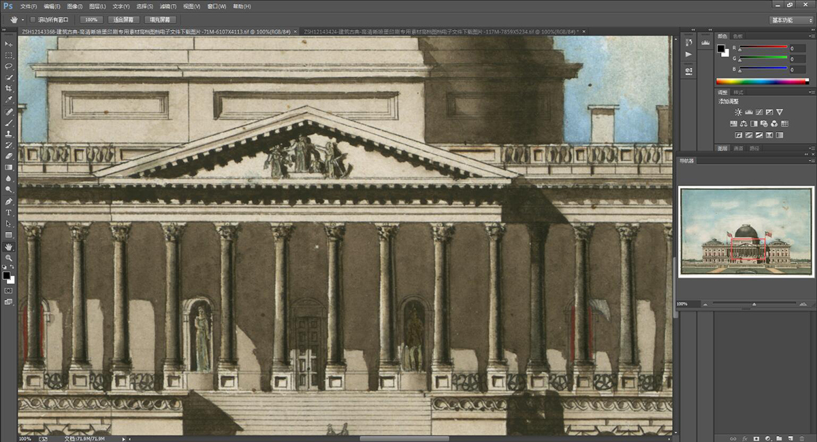This screenshot has width=817, height=442.
Task: Open the 窗口(W) menu
Action: click(x=217, y=6)
